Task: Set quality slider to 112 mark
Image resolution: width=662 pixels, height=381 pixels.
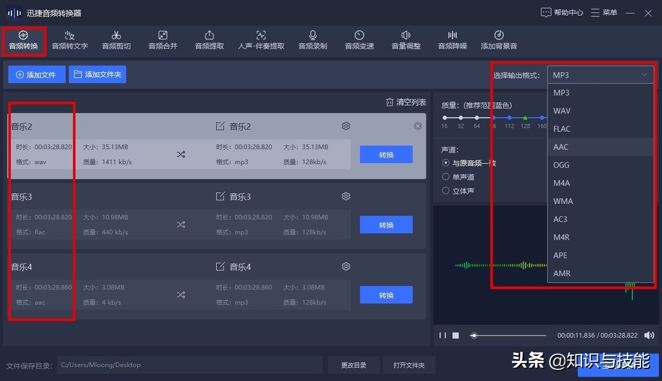Action: click(509, 118)
